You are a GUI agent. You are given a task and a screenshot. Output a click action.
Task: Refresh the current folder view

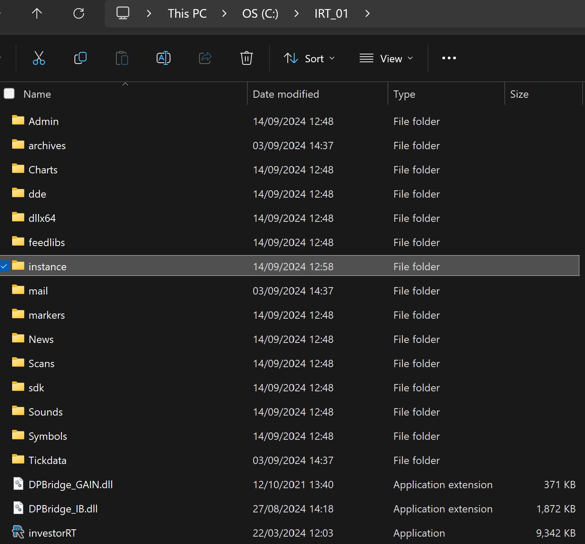(79, 13)
